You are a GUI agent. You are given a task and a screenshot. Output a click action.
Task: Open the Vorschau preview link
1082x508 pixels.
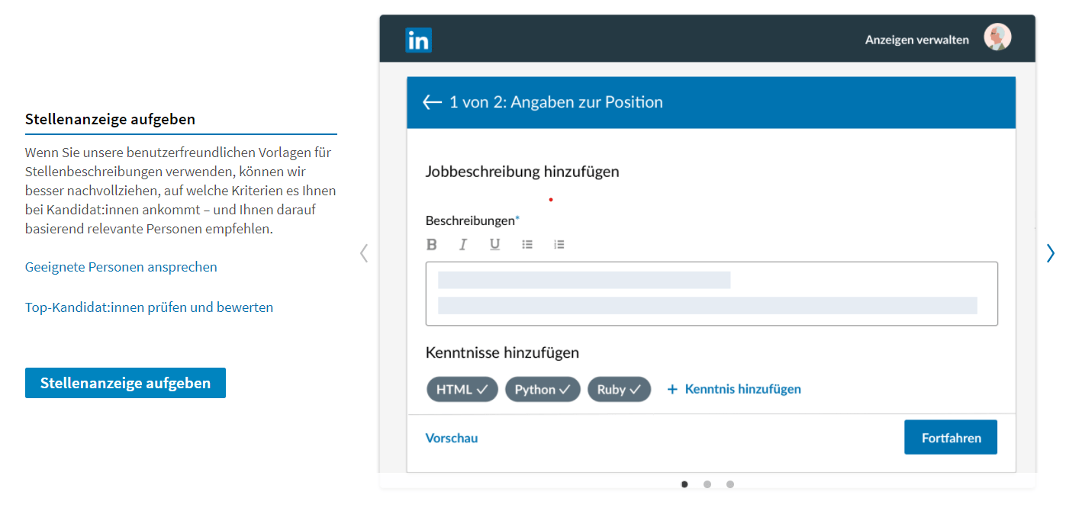pyautogui.click(x=452, y=437)
